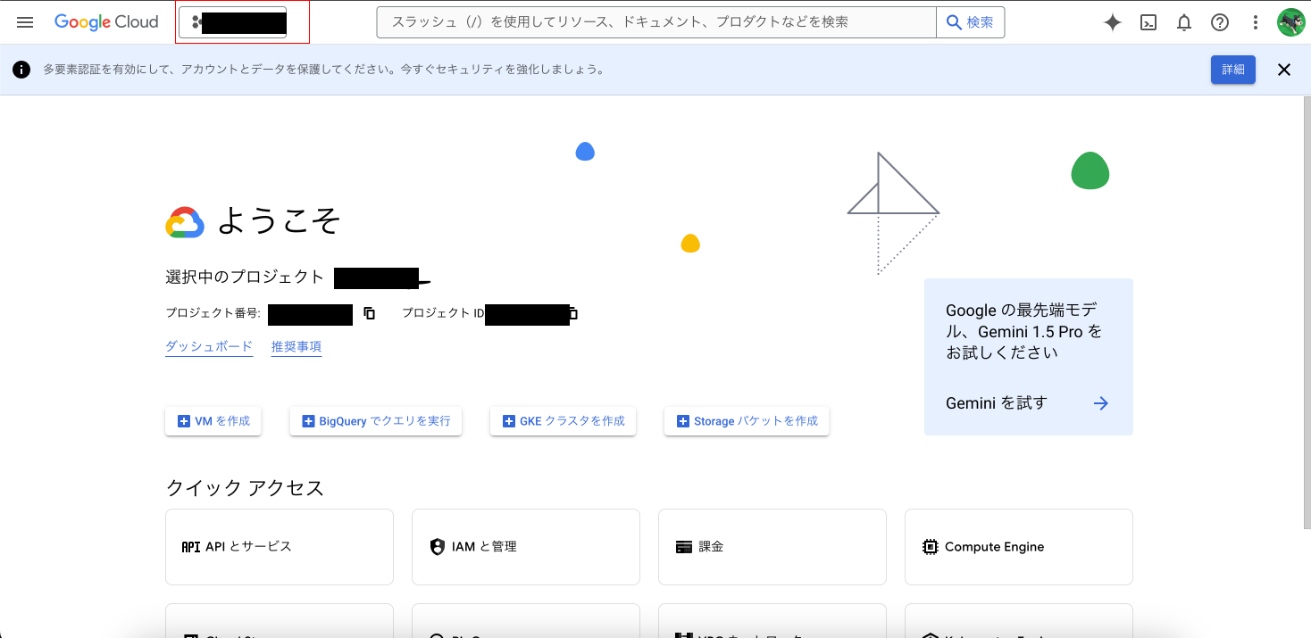This screenshot has width=1311, height=638.
Task: Open the account avatar menu
Action: (x=1290, y=22)
